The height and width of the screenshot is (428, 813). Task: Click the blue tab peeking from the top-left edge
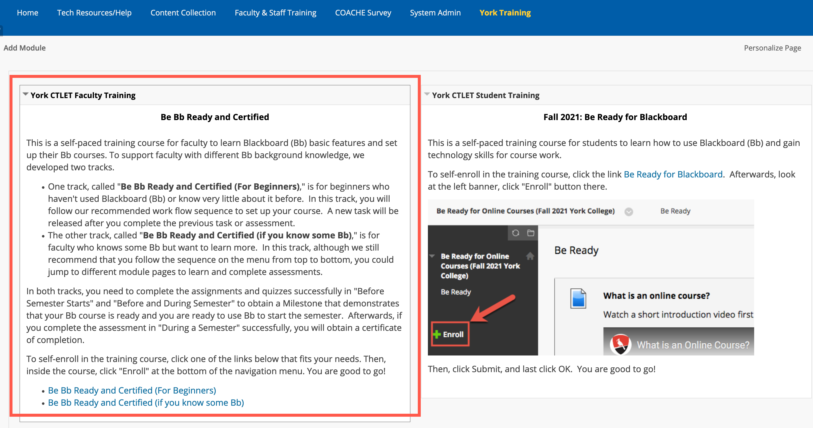(x=1, y=31)
